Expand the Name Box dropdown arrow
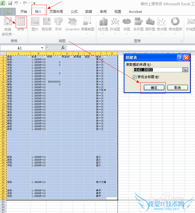 coord(42,48)
